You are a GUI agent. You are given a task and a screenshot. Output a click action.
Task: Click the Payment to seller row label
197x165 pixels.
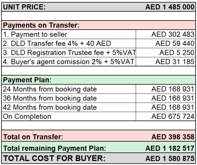pos(69,34)
